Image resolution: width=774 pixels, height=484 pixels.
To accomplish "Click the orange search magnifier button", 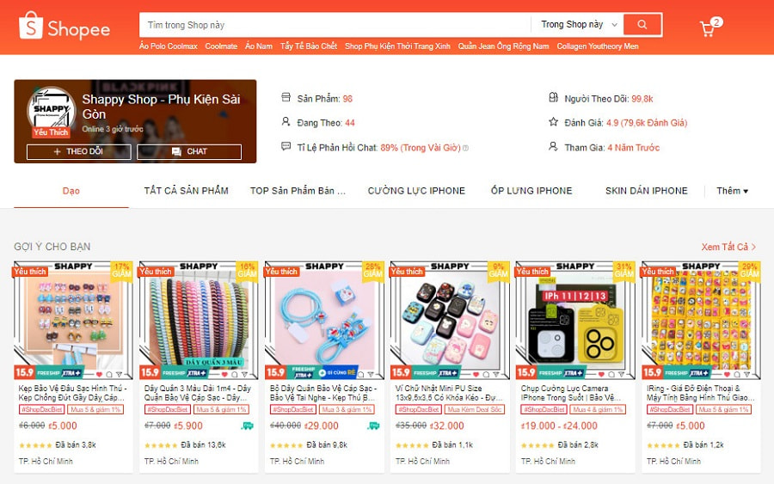I will [642, 25].
